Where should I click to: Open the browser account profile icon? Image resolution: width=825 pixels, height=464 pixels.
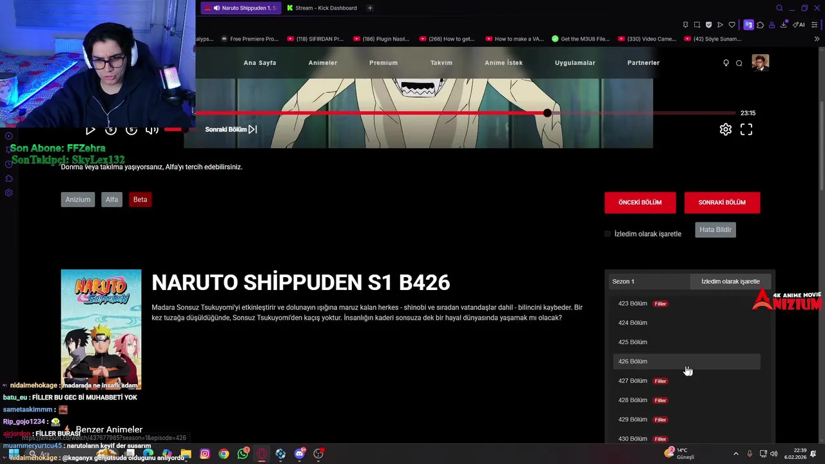tap(772, 25)
